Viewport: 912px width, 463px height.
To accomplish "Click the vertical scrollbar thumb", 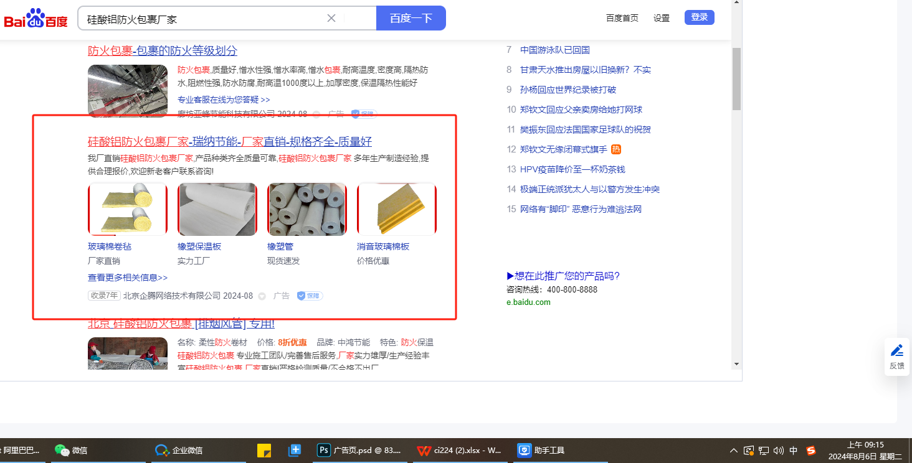I will (737, 79).
